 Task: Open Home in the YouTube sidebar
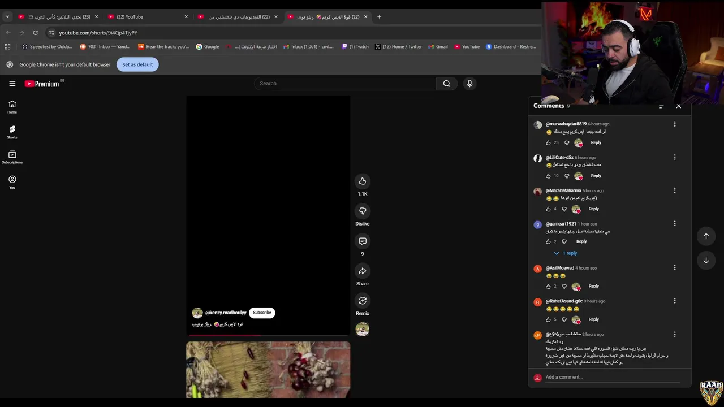(12, 107)
